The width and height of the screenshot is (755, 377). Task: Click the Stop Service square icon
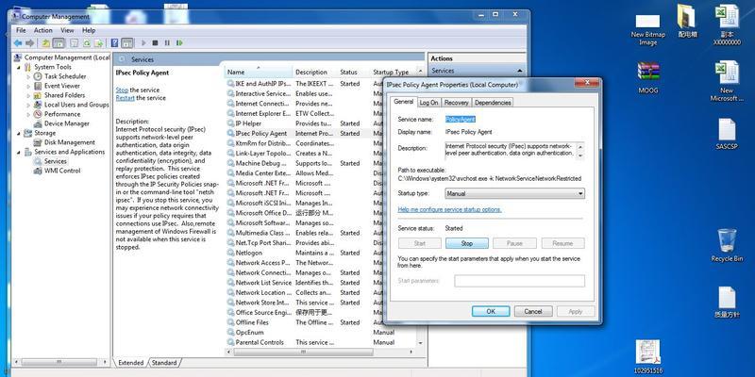pyautogui.click(x=155, y=43)
